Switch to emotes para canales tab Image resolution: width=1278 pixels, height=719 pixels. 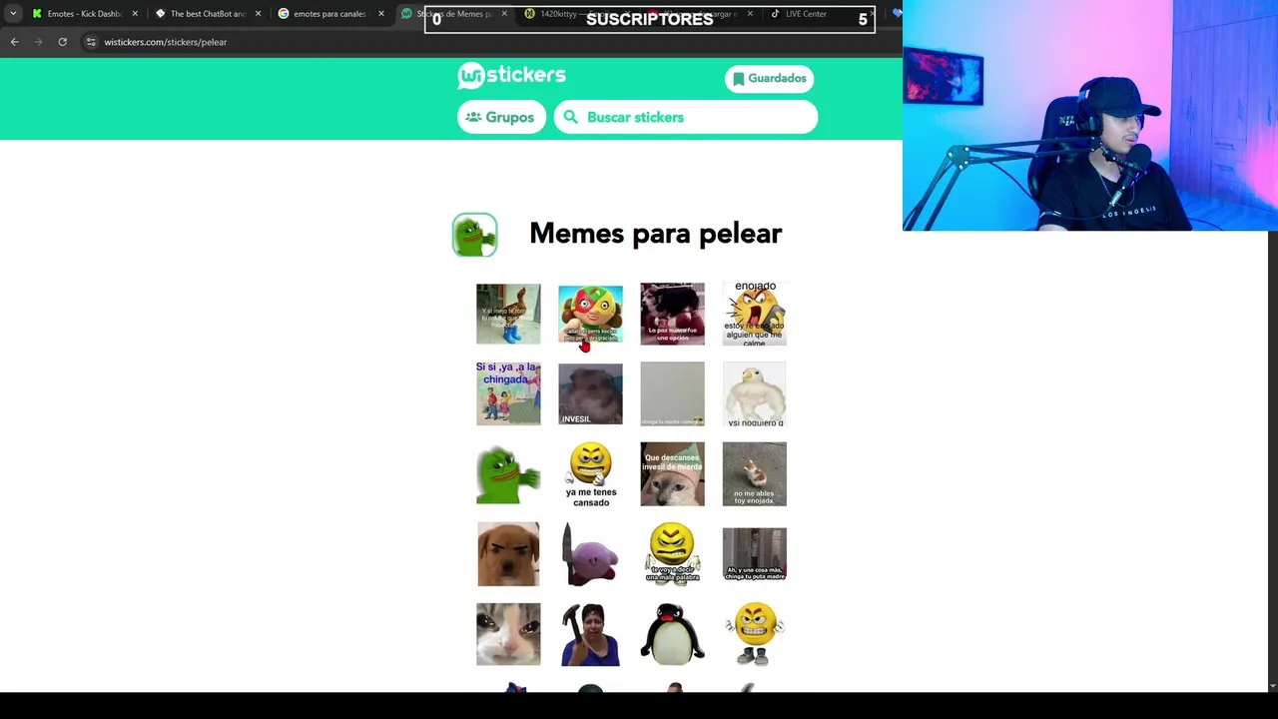[329, 14]
